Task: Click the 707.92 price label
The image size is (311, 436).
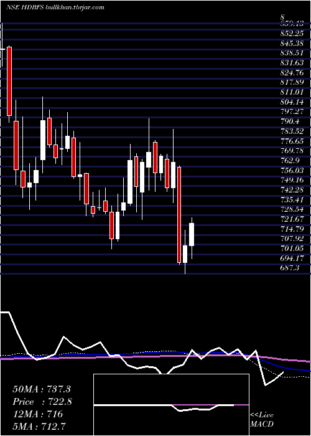Action: [292, 239]
